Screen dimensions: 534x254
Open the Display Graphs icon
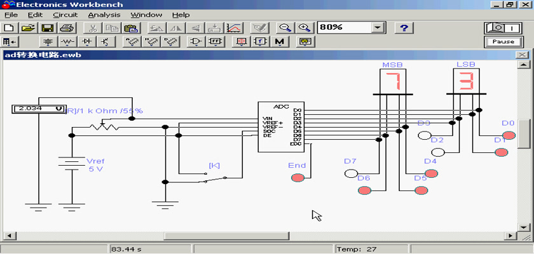pyautogui.click(x=234, y=27)
